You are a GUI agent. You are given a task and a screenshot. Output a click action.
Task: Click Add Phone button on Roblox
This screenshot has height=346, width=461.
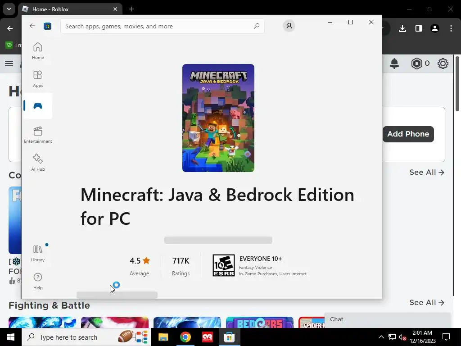[x=408, y=134]
